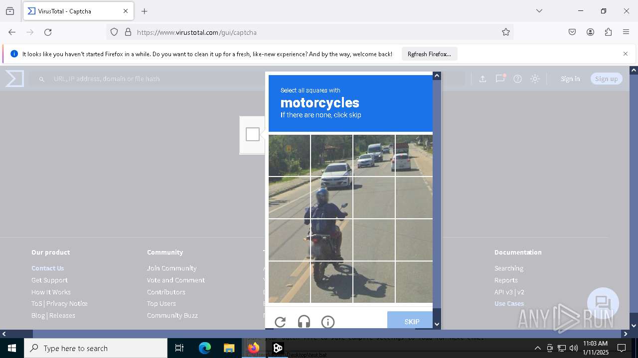The height and width of the screenshot is (358, 638).
Task: Open the Save to Pocket icon
Action: pyautogui.click(x=572, y=32)
